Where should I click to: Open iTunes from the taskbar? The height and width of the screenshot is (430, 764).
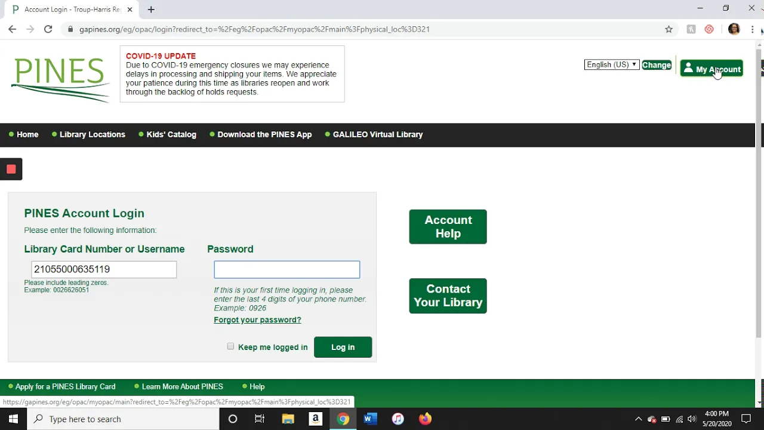click(x=398, y=419)
